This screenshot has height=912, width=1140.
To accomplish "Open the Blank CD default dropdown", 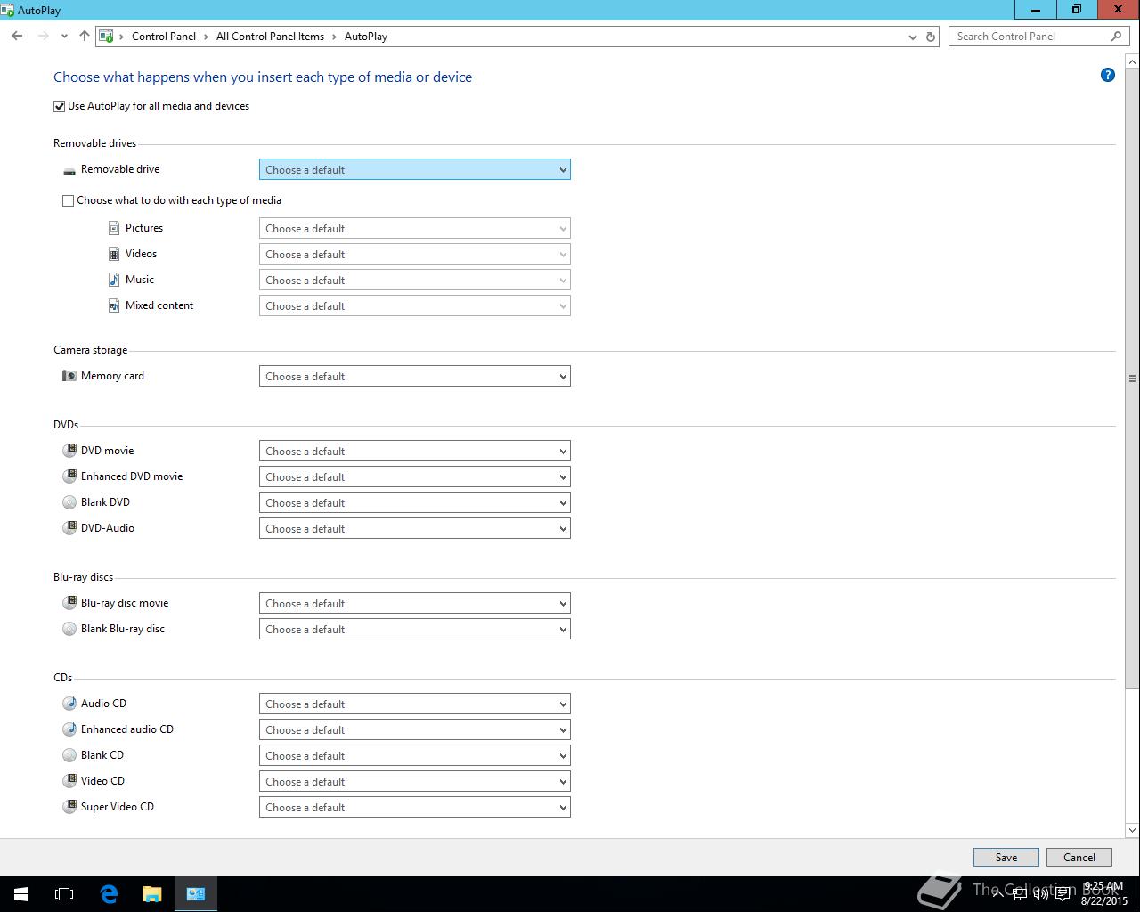I will (x=415, y=755).
